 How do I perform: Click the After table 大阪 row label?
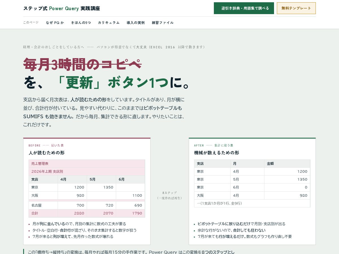(x=212, y=196)
